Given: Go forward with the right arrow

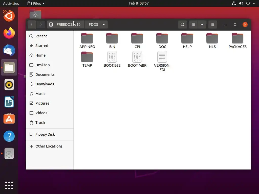Looking at the screenshot, I should point(41,25).
